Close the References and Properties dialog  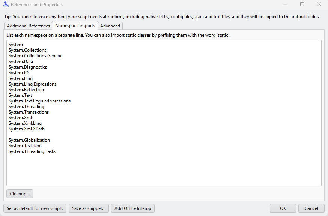click(x=319, y=4)
